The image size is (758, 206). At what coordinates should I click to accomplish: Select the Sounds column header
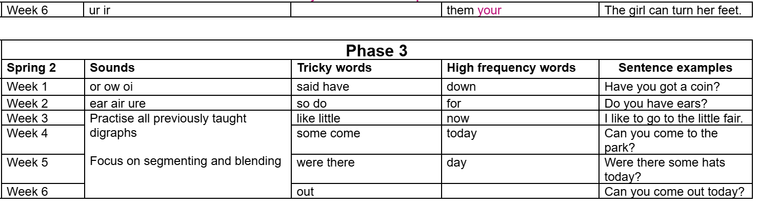pyautogui.click(x=112, y=68)
